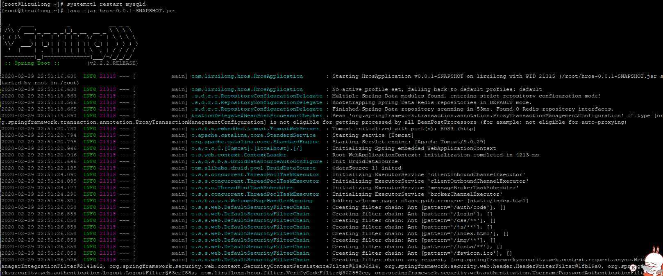Click the ':: Spring Boot ::' banner label
The width and height of the screenshot is (663, 276).
pos(32,63)
